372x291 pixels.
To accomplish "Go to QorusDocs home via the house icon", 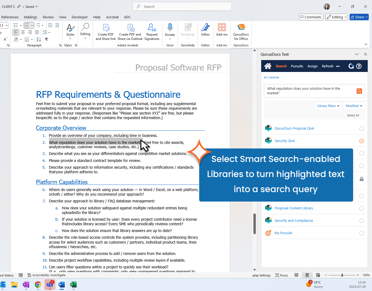I will click(x=268, y=66).
